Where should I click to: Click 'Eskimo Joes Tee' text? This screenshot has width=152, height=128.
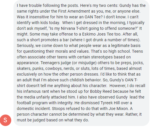[x=98, y=34]
